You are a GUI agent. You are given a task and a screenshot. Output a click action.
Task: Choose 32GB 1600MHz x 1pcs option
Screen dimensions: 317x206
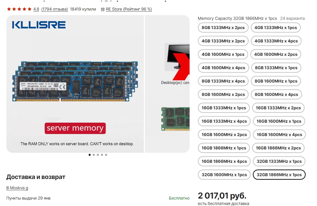pyautogui.click(x=224, y=175)
